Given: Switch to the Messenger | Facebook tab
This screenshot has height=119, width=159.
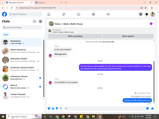Looking at the screenshot, I should coord(19,3).
